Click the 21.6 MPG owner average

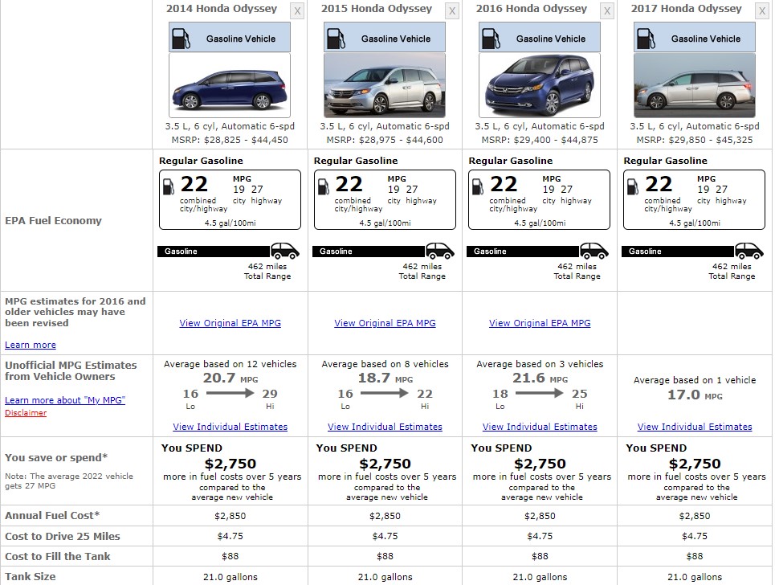[540, 378]
